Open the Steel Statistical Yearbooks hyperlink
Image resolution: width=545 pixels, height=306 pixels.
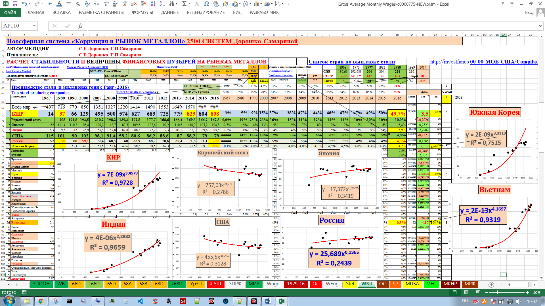[x=137, y=92]
